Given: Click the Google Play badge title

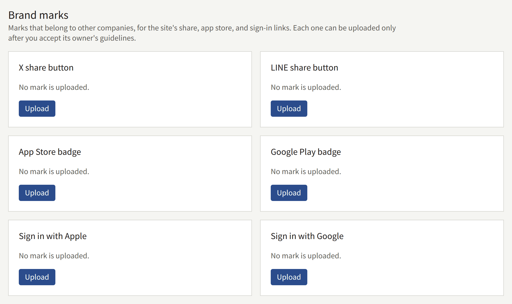Looking at the screenshot, I should [306, 152].
